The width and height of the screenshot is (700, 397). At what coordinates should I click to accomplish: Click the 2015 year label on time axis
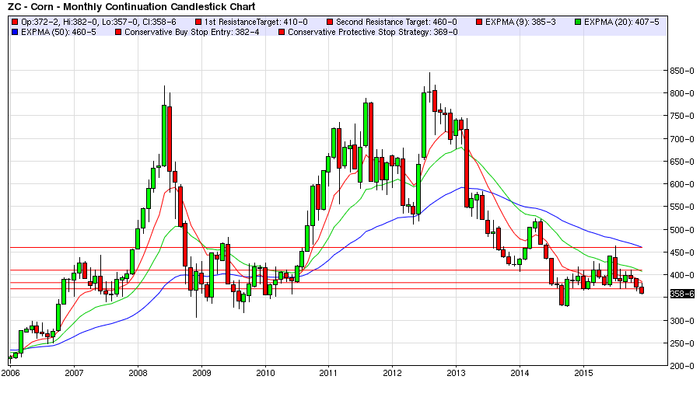pyautogui.click(x=583, y=373)
